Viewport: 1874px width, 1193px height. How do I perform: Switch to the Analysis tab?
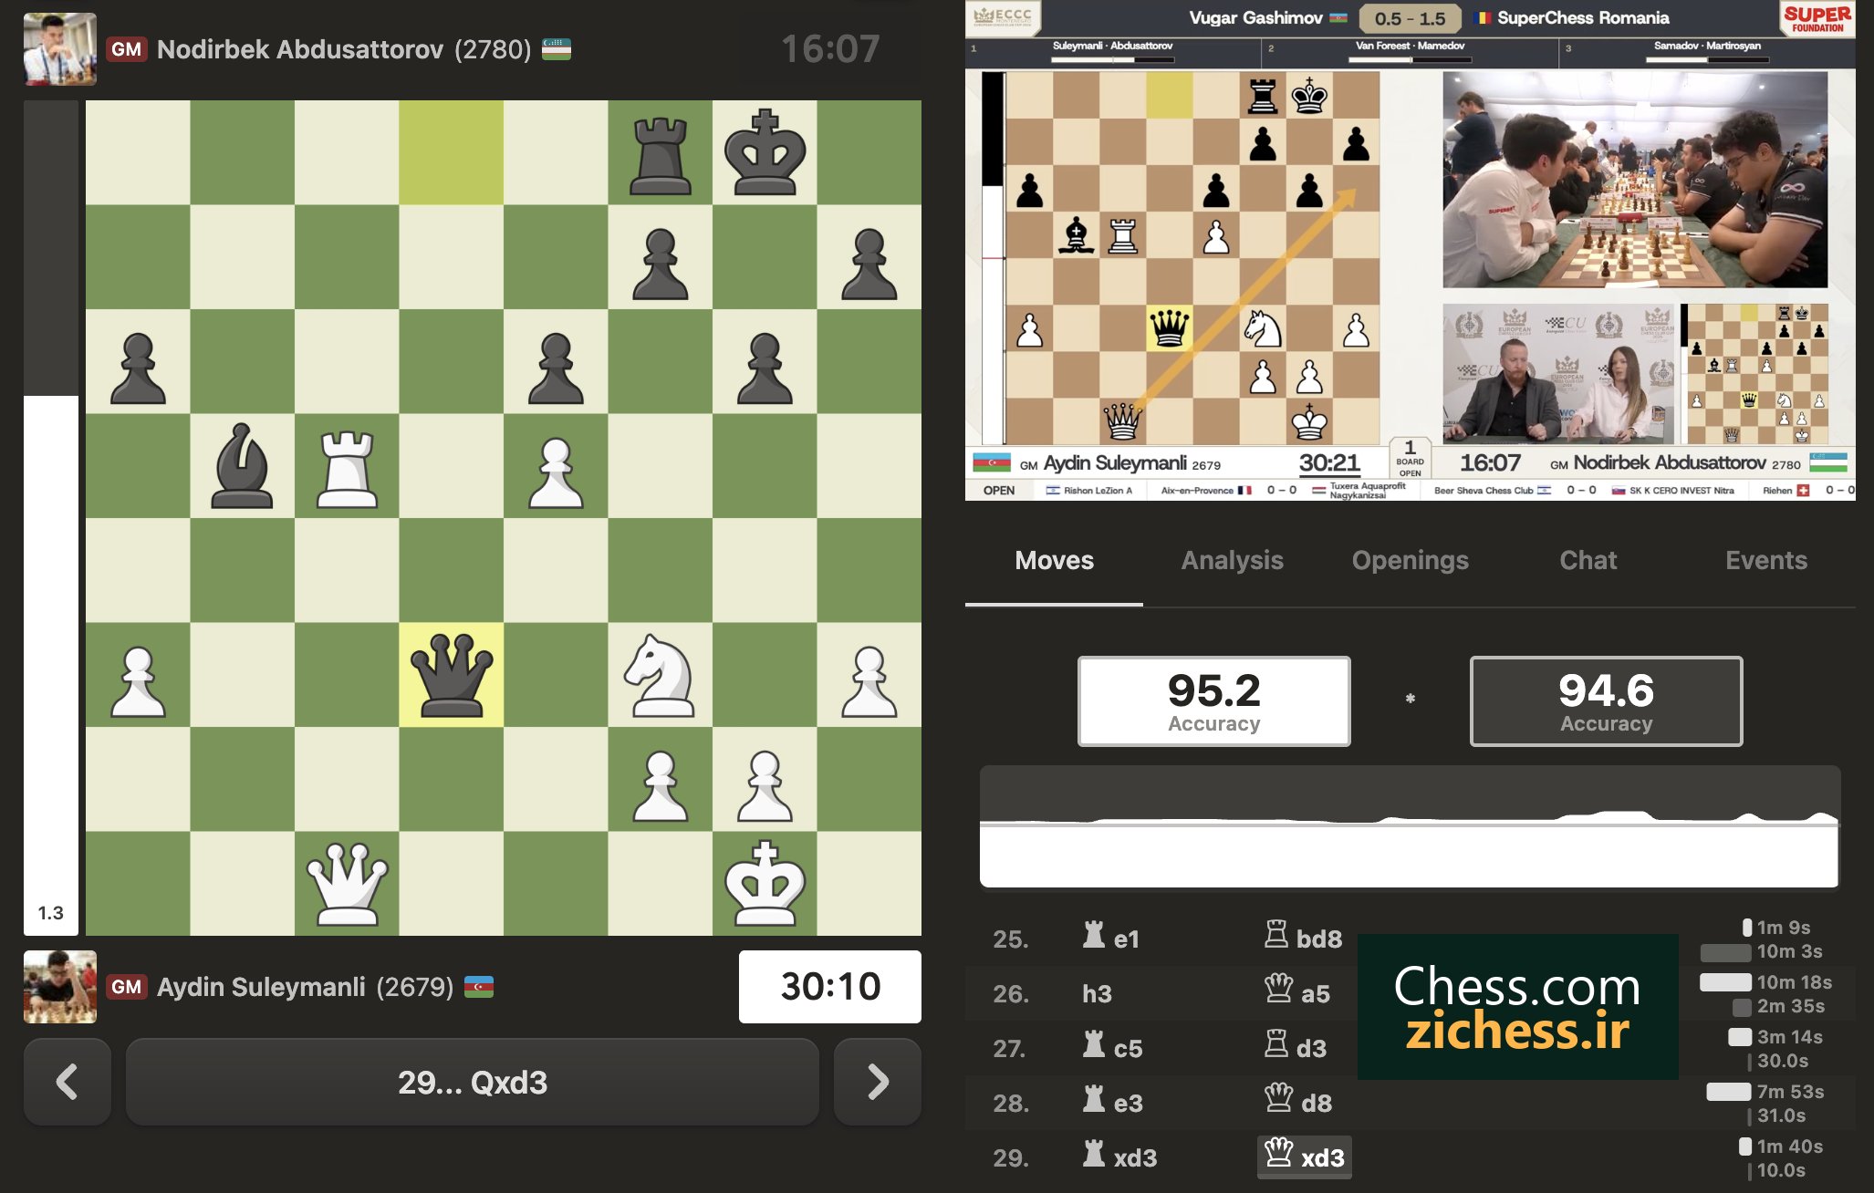coord(1232,560)
